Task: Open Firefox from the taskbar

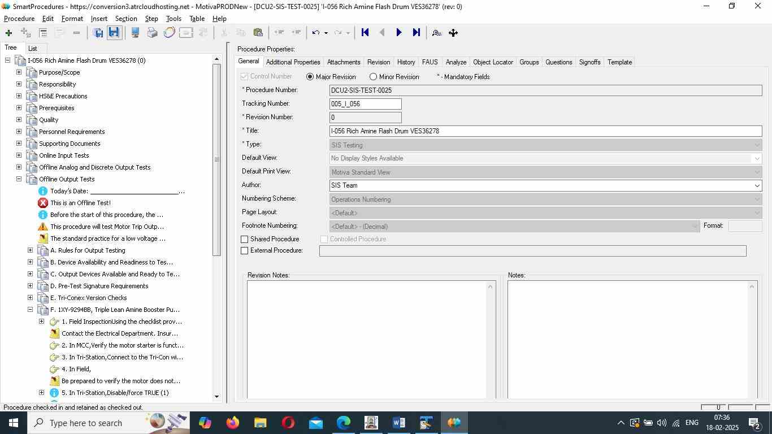Action: [232, 423]
